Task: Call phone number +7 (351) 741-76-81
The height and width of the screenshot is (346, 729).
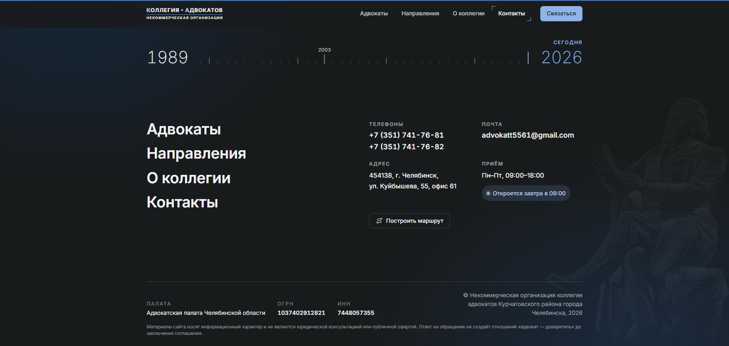Action: 406,135
